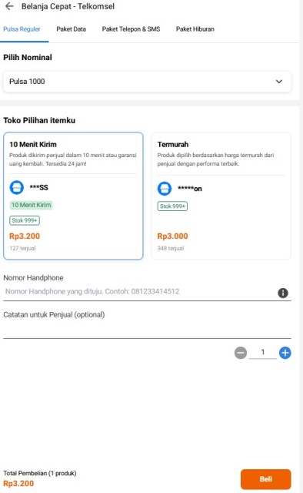This screenshot has height=493, width=303.
Task: Focus the Nomor Handphone input field
Action: coord(140,292)
